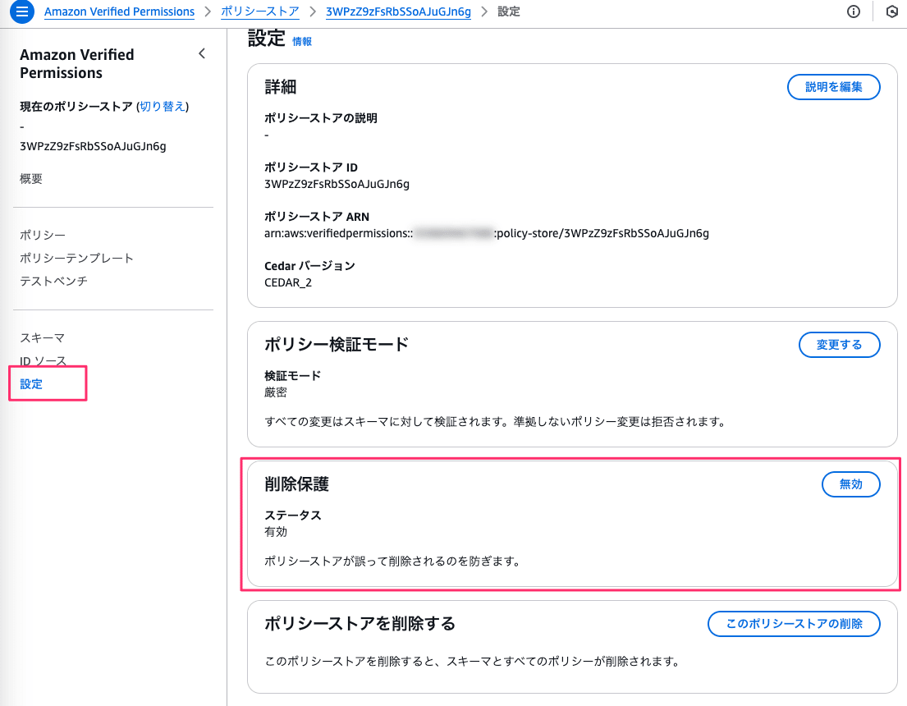907x706 pixels.
Task: Click the ポリシーストアを削除する heading
Action: 360,623
